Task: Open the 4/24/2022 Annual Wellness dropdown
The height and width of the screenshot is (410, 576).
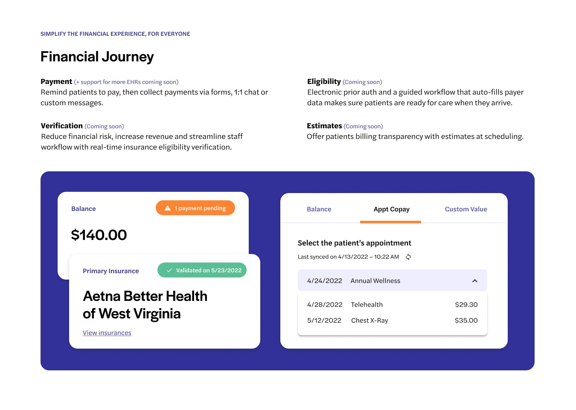Action: (x=393, y=280)
